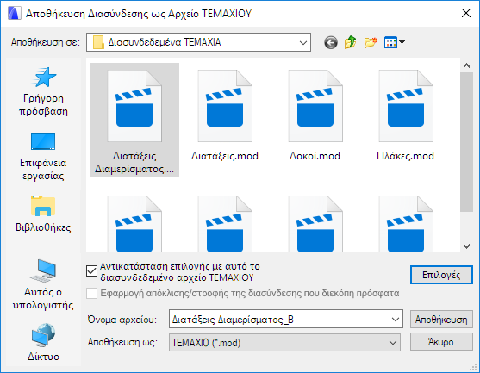Click the Αποθήκευση save button

441,320
